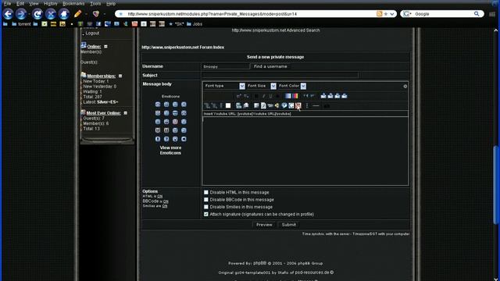Open the Help menu

tap(111, 3)
